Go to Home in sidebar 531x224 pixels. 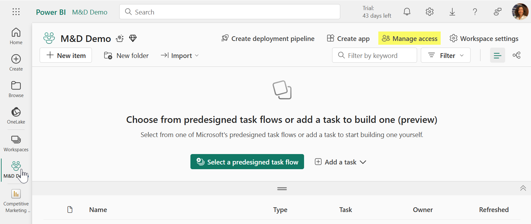pos(16,36)
